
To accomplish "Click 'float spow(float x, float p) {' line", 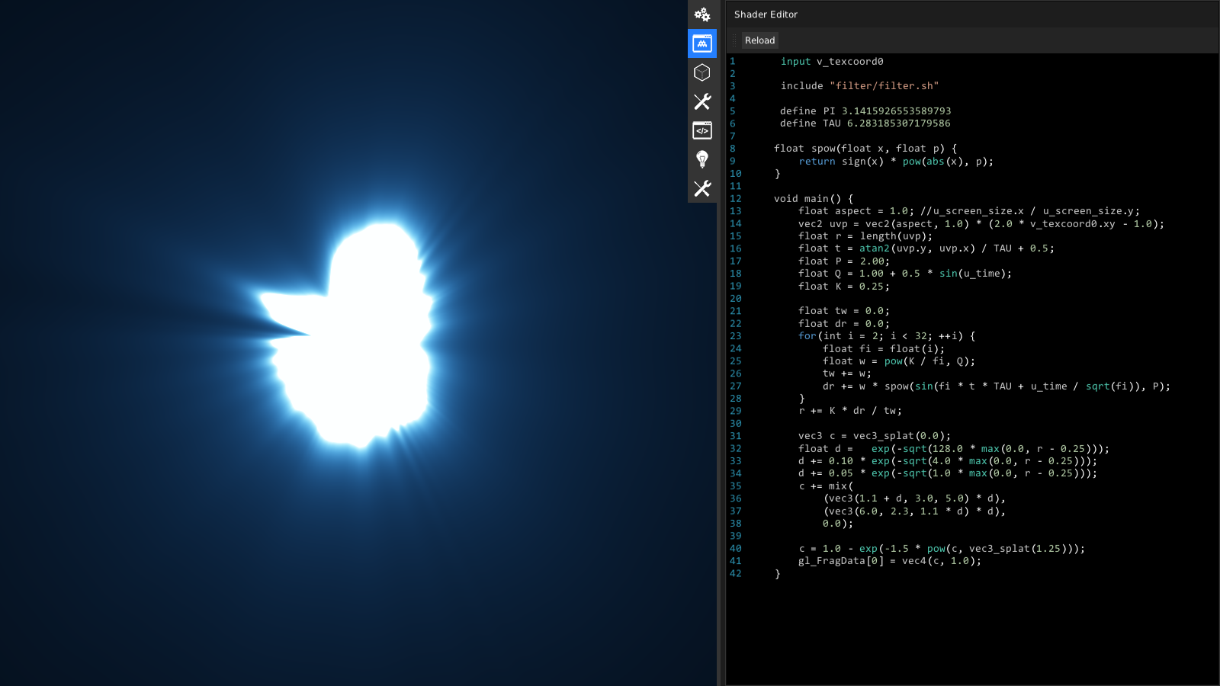I will click(865, 149).
